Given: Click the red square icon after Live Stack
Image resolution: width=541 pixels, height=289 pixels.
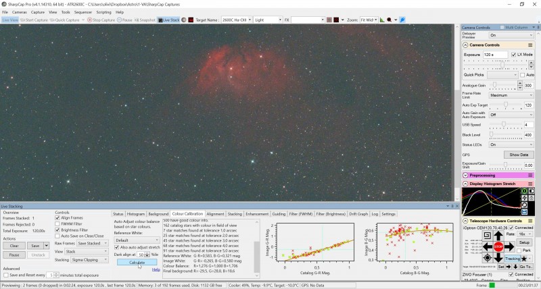Looking at the screenshot, I should point(191,20).
